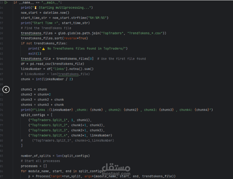Click line number 59 in the gutter
Image resolution: width=233 pixels, height=179 pixels.
[2, 33]
